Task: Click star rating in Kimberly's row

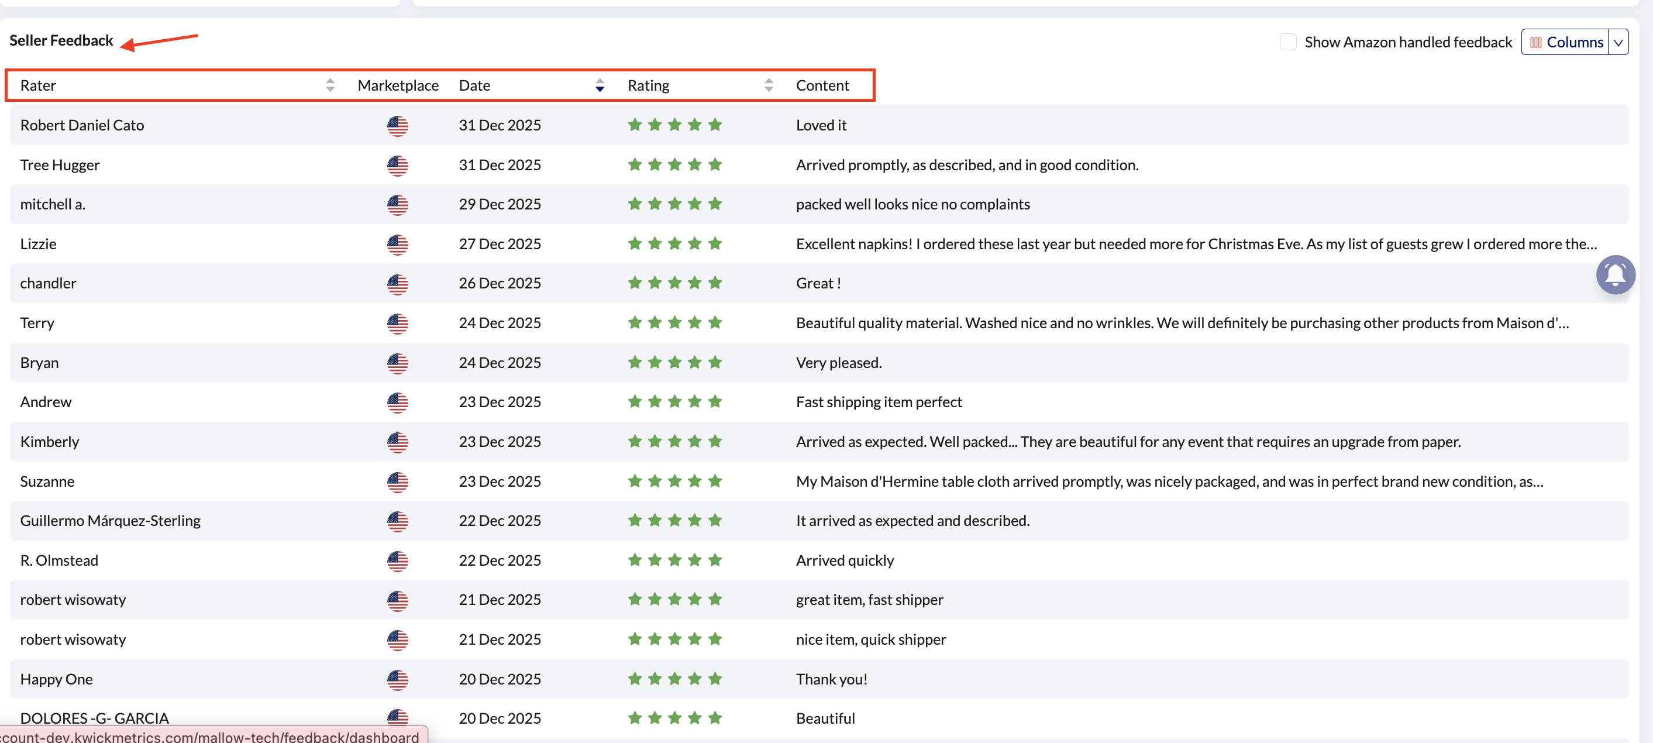Action: (x=674, y=442)
